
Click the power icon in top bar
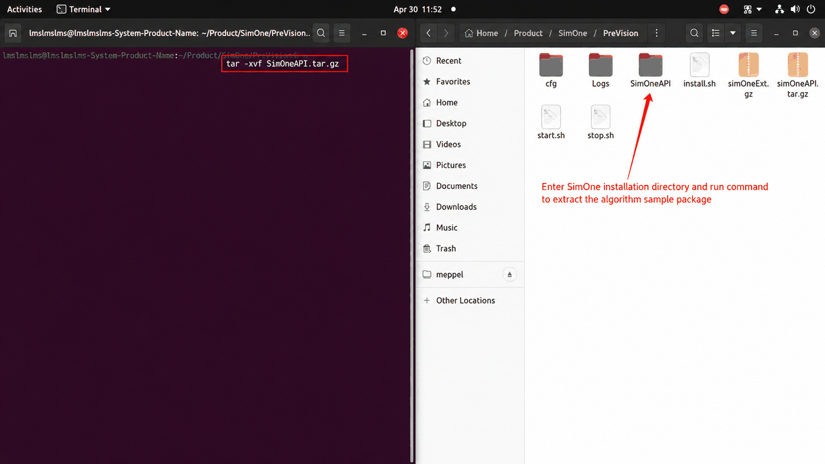(811, 9)
